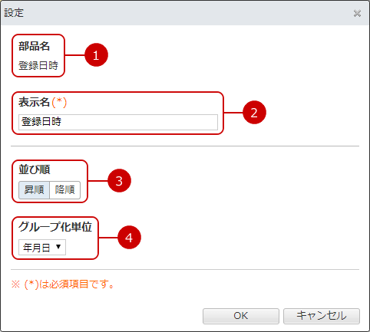Focus the 表示名 text field

pos(118,122)
